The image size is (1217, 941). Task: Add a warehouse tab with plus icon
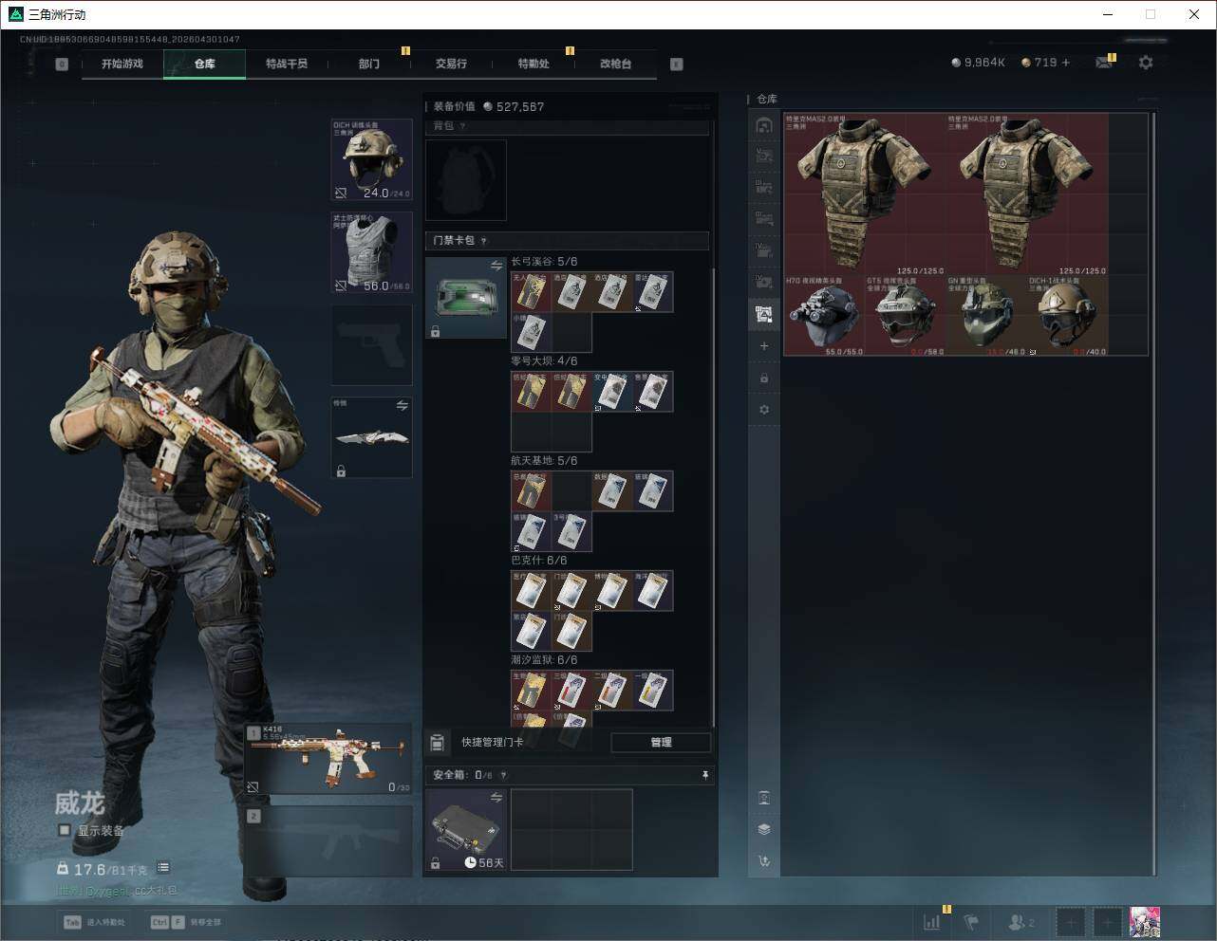(764, 346)
